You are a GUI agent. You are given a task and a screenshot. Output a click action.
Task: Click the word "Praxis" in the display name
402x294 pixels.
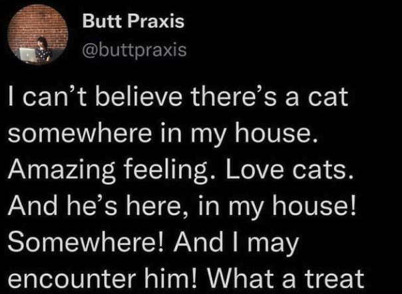(x=156, y=21)
